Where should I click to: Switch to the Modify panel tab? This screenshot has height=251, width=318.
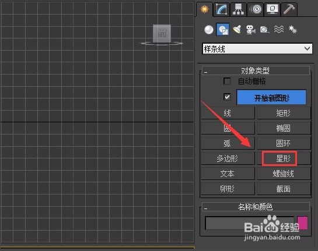[x=222, y=9]
